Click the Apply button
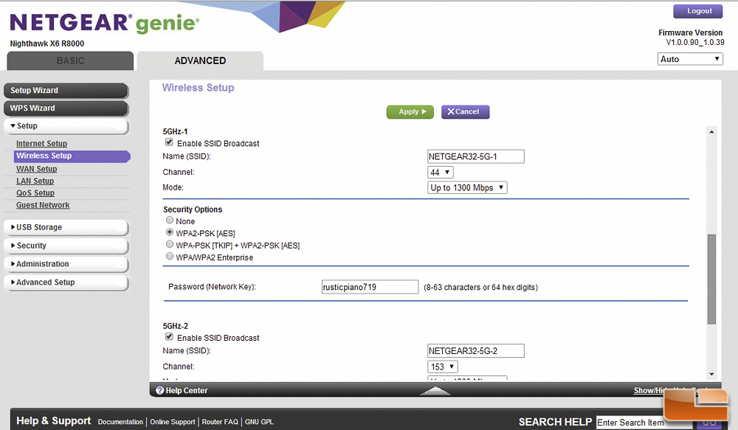This screenshot has height=430, width=738. 410,112
